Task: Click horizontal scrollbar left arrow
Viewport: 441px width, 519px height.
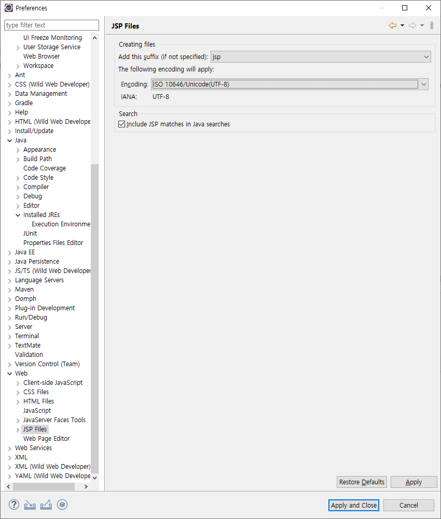Action: (8, 486)
